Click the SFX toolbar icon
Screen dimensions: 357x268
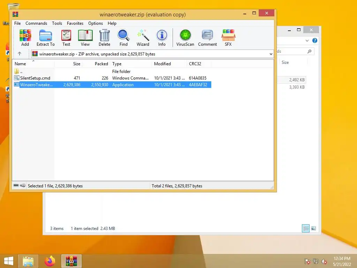tap(228, 38)
